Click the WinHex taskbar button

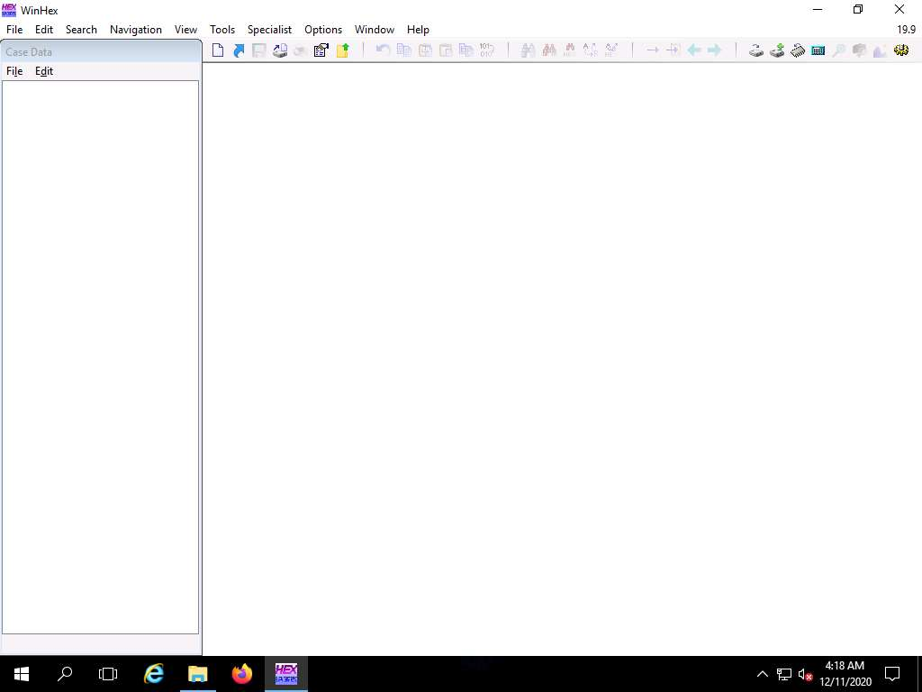pyautogui.click(x=286, y=674)
